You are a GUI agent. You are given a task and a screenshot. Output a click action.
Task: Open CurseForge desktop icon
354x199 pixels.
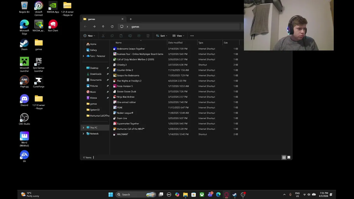(x=39, y=82)
